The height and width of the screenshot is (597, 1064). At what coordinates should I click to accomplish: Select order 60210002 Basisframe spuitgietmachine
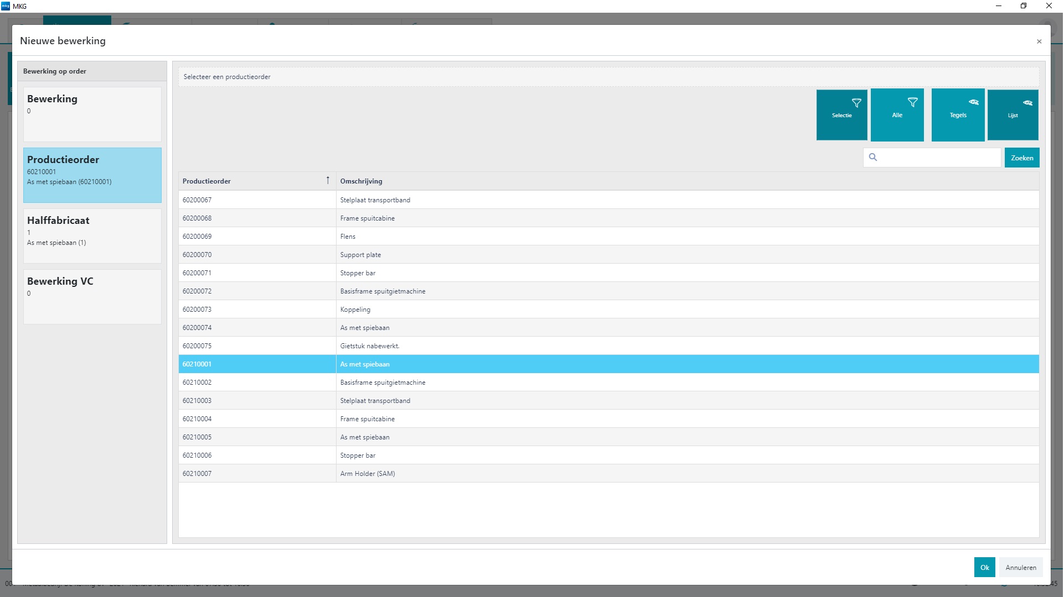pos(608,383)
